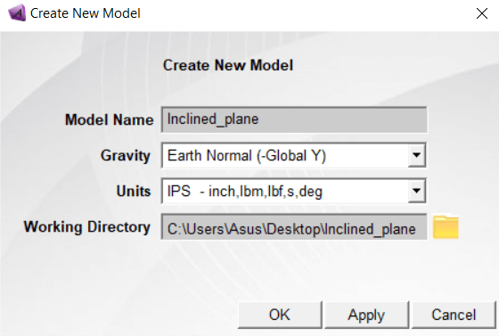Screen dimensions: 499x336
Task: Click the Working Directory label
Action: click(x=87, y=227)
